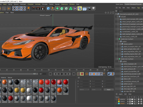The height and width of the screenshot is (107, 143).
Task: Open Edit Render Settings icon
Action: tap(43, 9)
